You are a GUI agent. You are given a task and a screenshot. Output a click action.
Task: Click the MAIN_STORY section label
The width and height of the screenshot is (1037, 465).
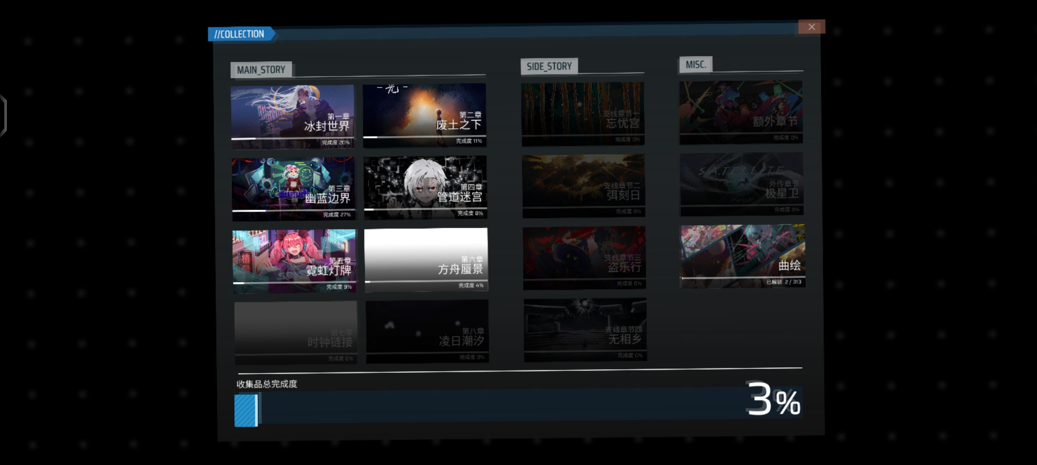pyautogui.click(x=261, y=70)
